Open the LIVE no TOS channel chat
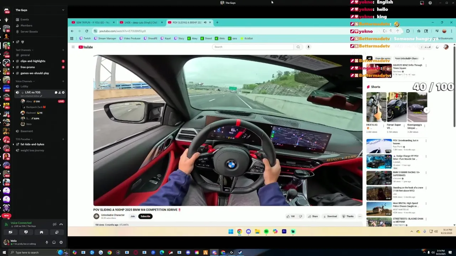This screenshot has width=456, height=256. coord(56,92)
